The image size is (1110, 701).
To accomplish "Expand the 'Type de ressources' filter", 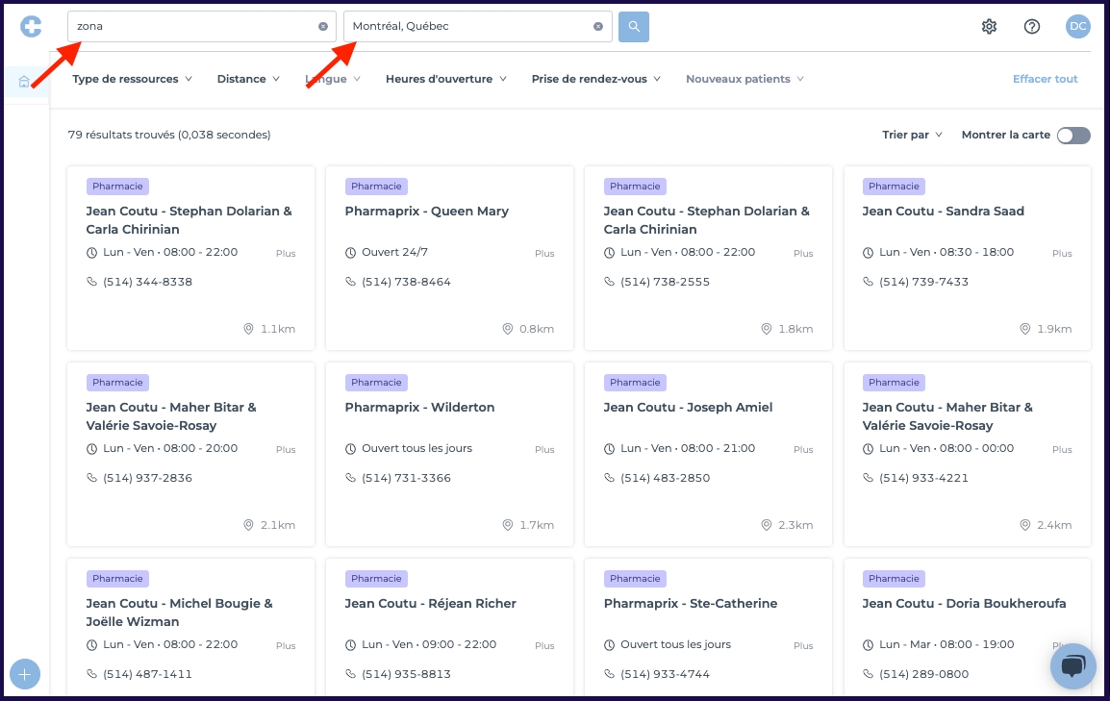I will [132, 79].
